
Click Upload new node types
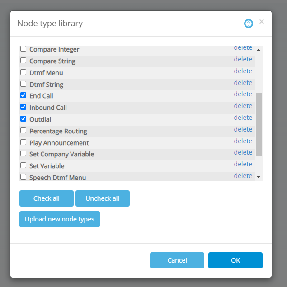[60, 219]
